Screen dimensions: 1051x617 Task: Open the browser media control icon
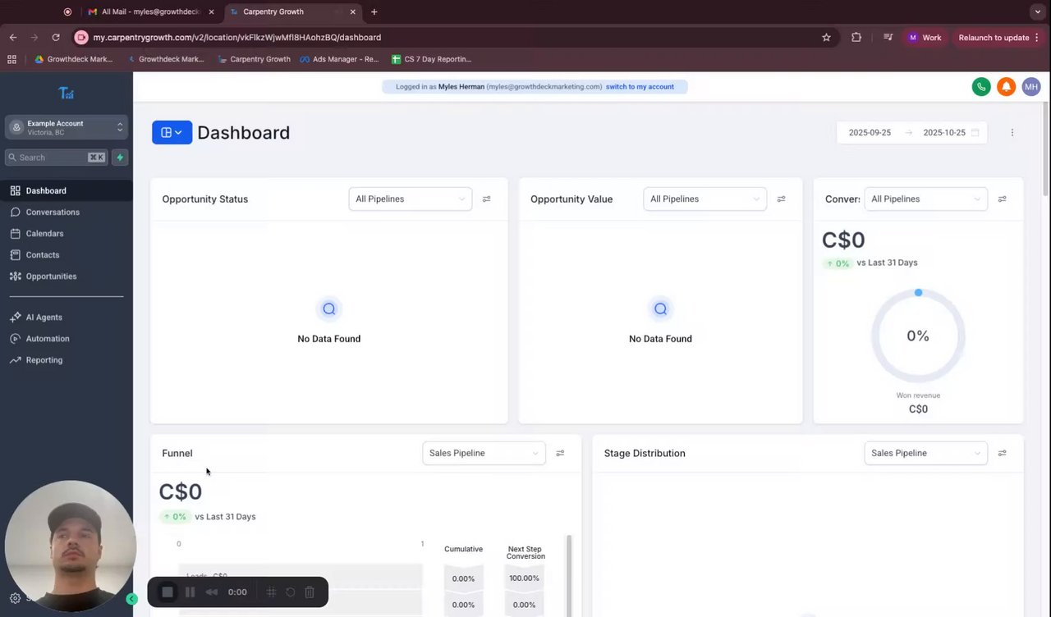tap(888, 37)
